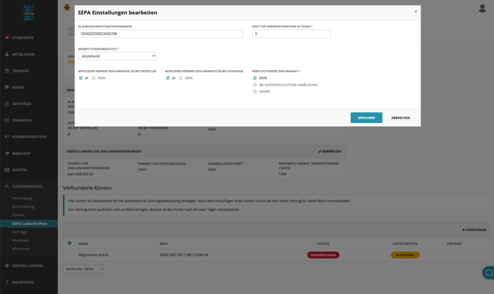Open the Mandat Standardstatus dropdown
Image resolution: width=494 pixels, height=294 pixels.
(117, 56)
